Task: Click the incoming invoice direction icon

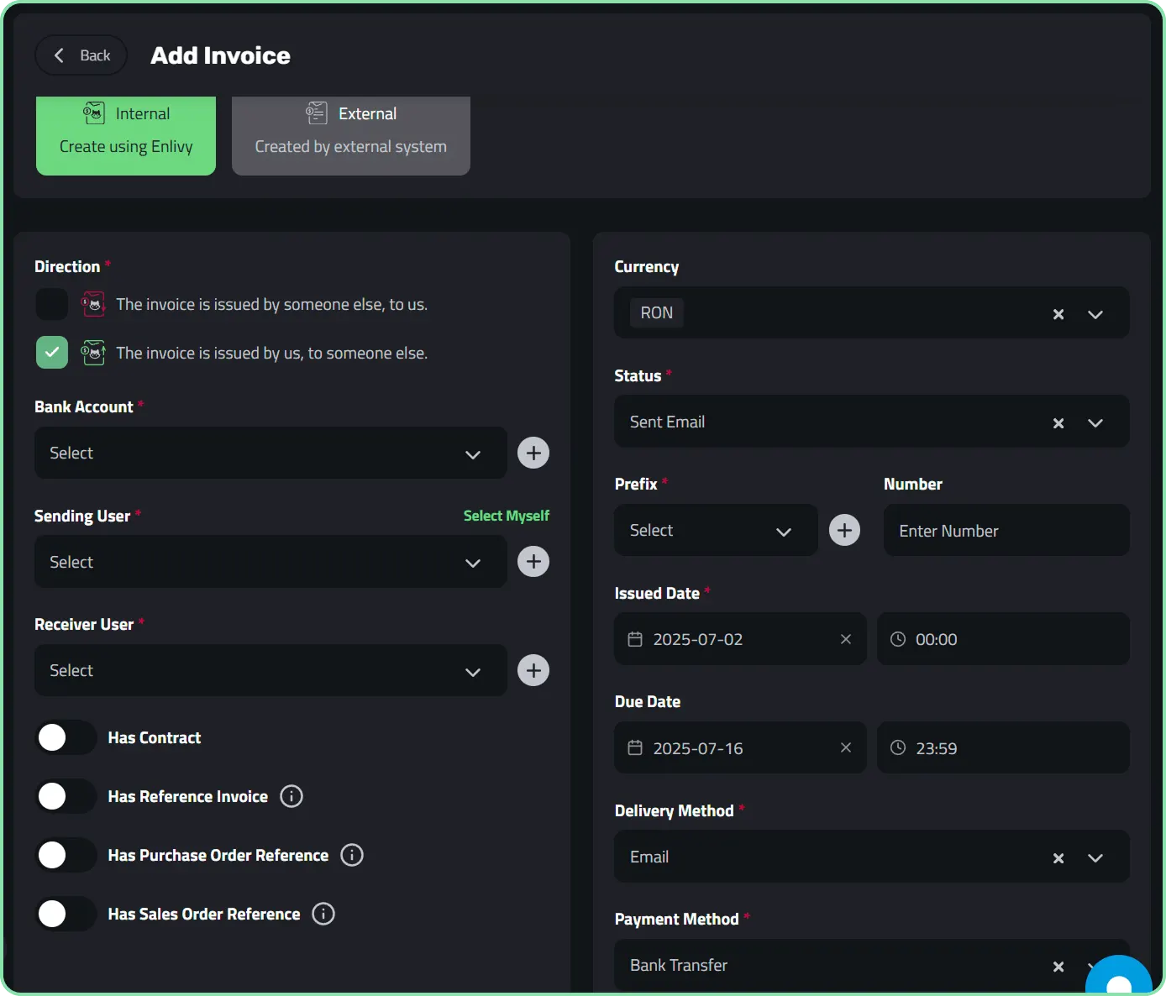Action: [x=93, y=304]
